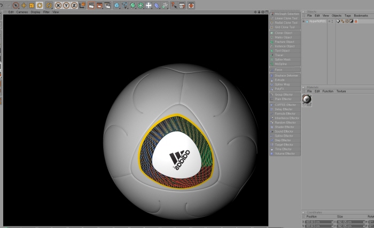374x228 pixels.
Task: Click the Position X input field
Action: (x=319, y=222)
